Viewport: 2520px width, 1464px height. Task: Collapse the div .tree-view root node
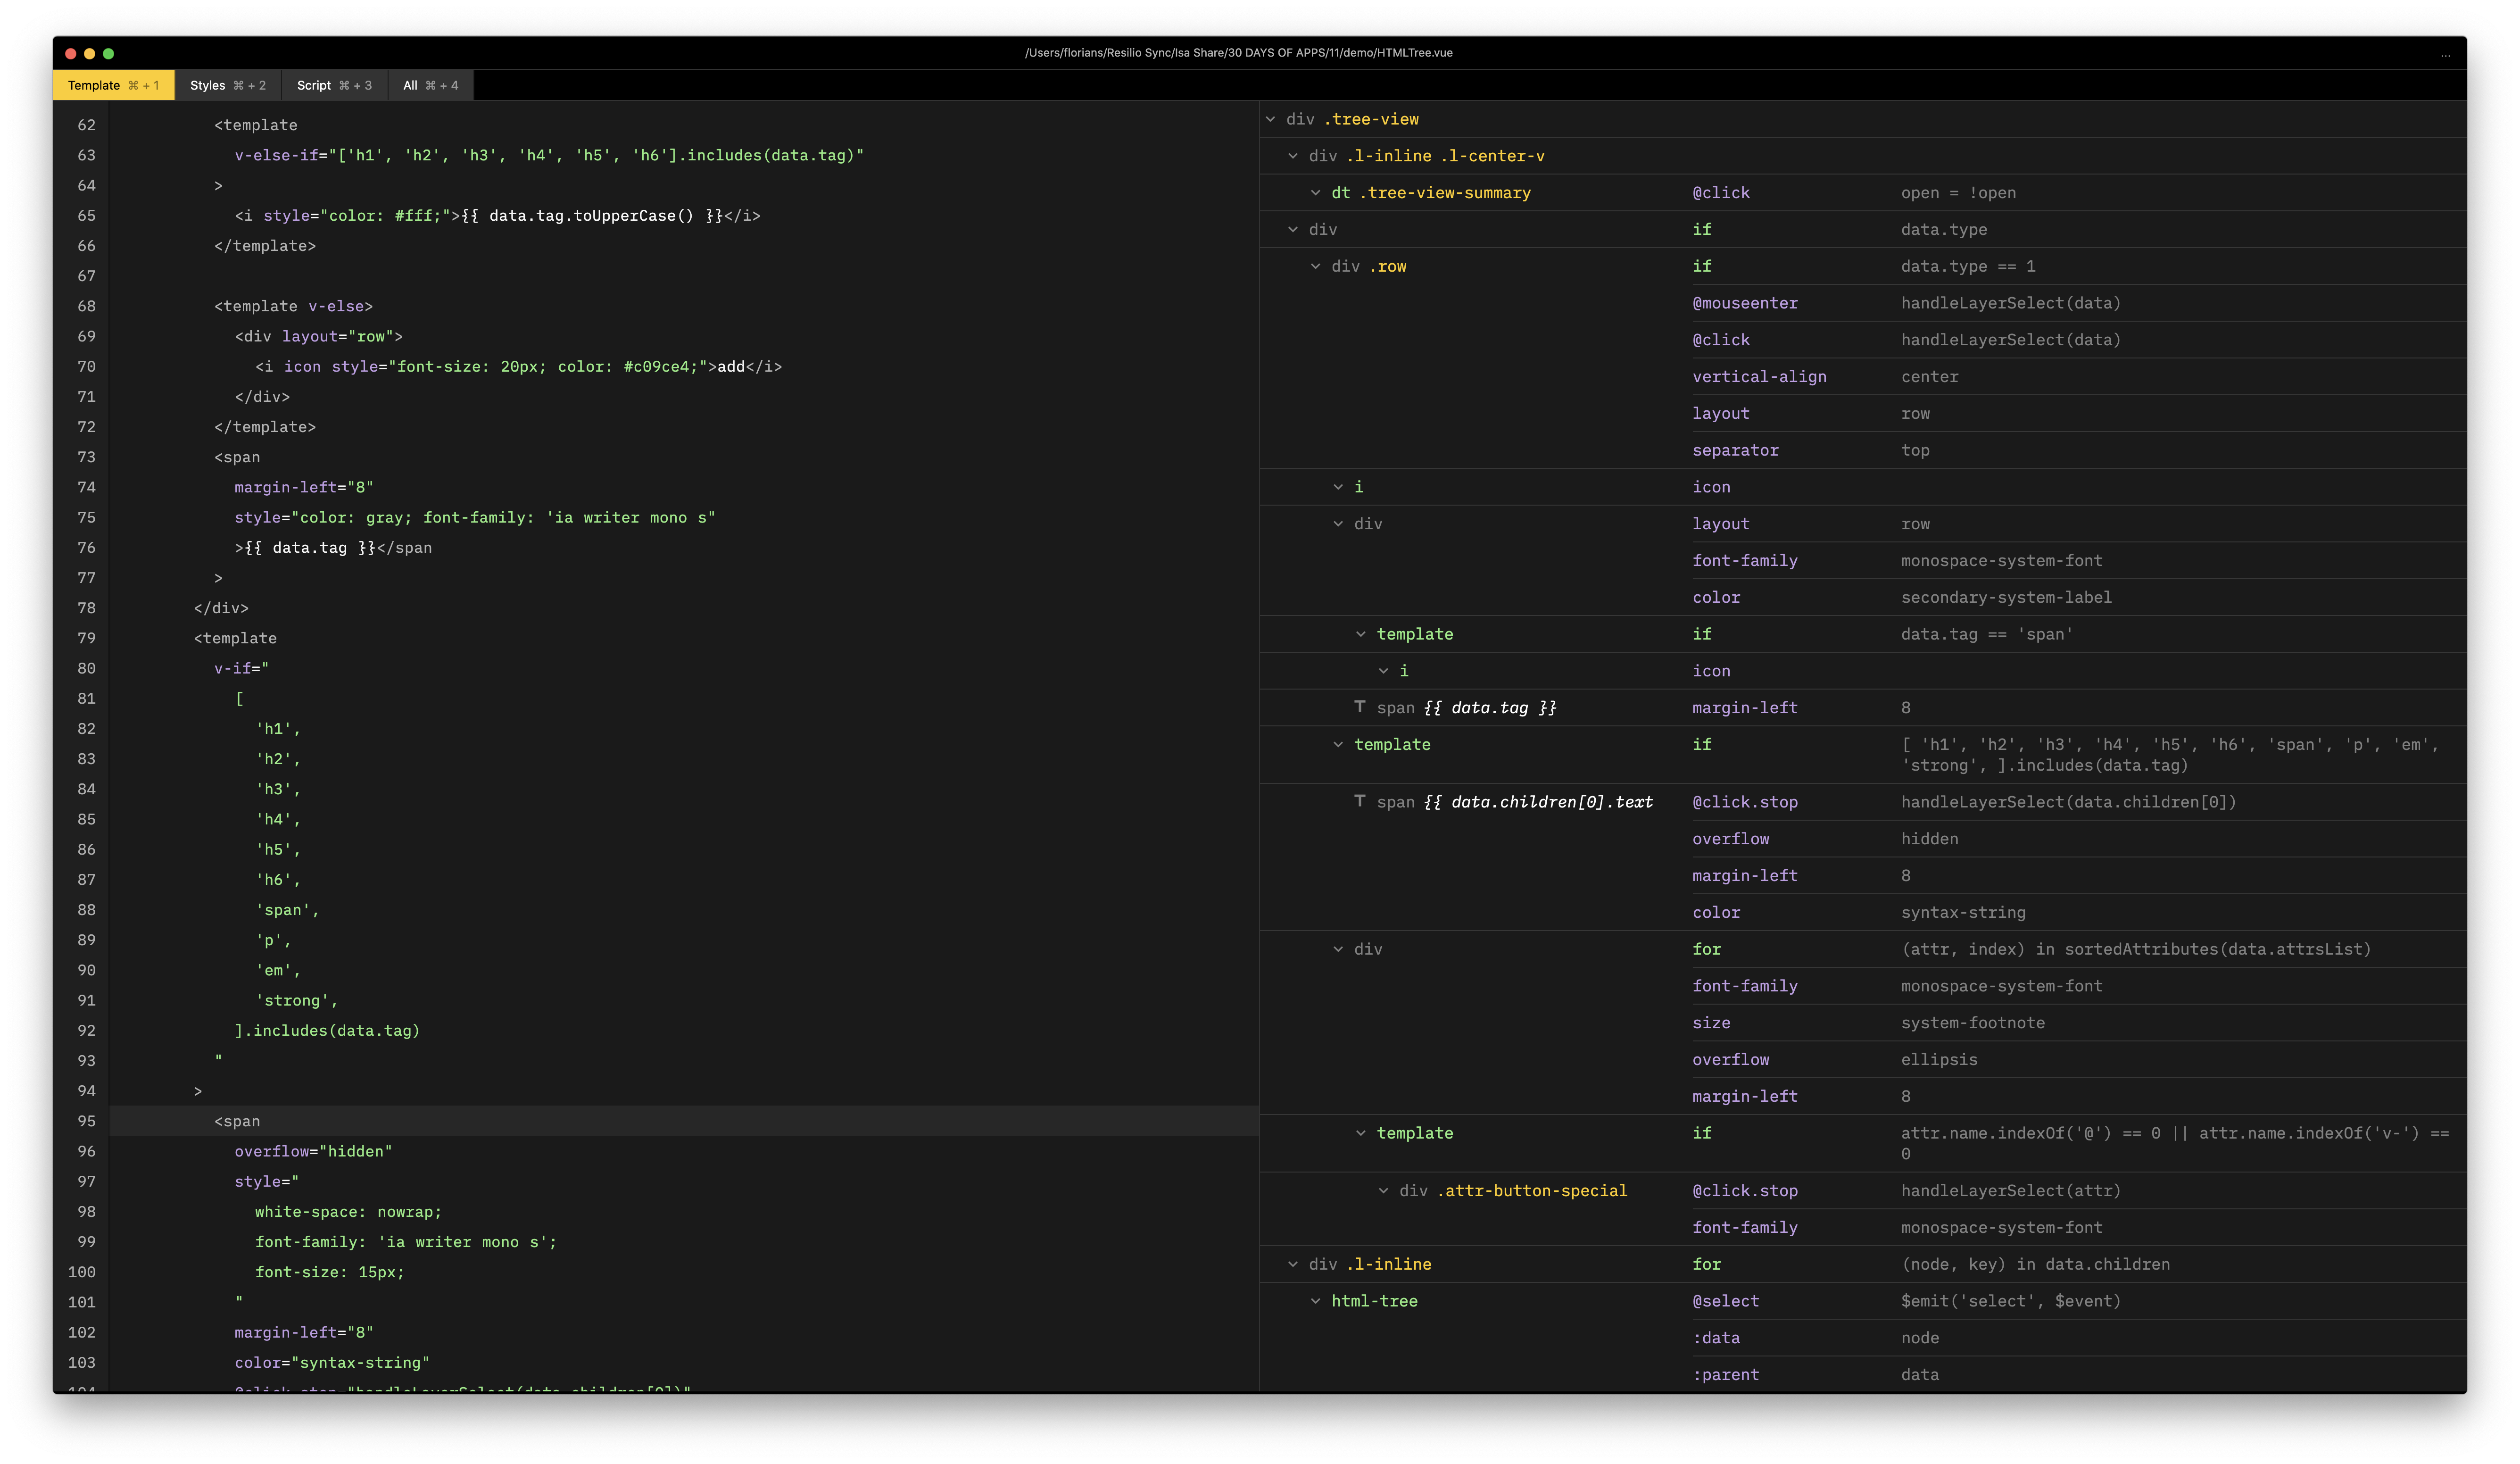click(1270, 119)
